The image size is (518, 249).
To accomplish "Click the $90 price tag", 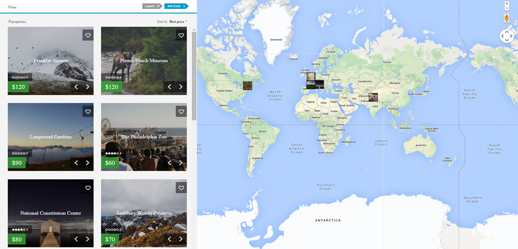I will (17, 162).
